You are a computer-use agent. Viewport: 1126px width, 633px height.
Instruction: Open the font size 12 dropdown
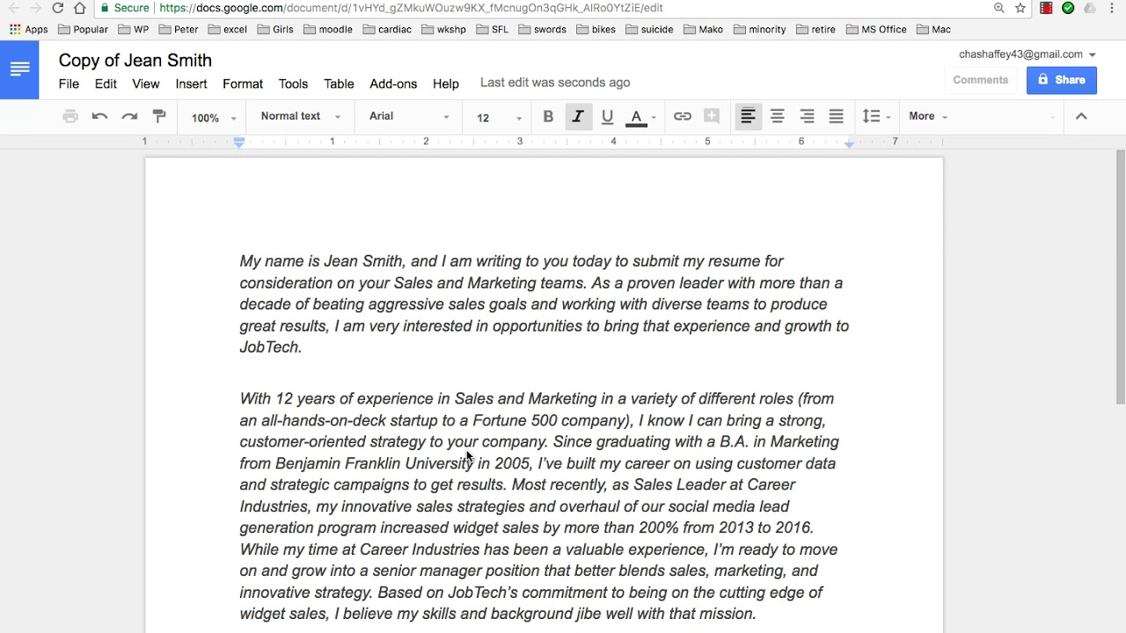point(499,117)
